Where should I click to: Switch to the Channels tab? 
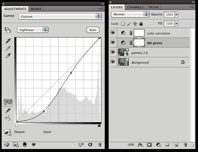[135, 7]
